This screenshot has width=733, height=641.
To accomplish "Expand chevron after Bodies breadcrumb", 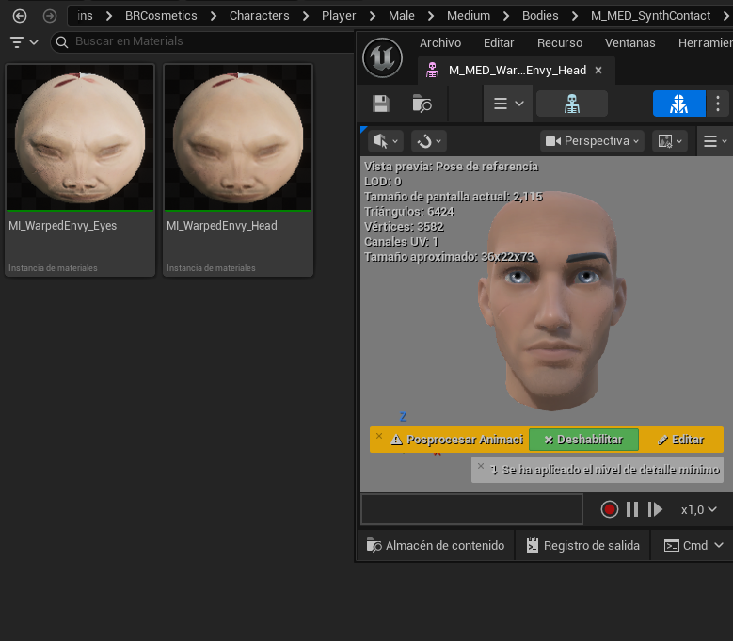I will tap(575, 16).
